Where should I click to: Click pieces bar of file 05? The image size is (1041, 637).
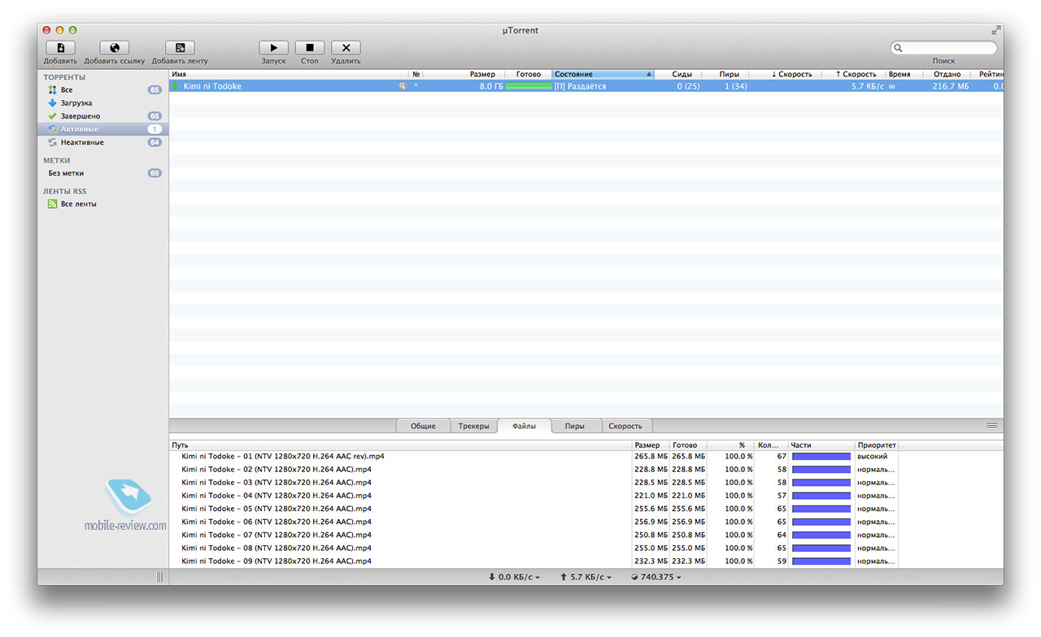tap(821, 509)
